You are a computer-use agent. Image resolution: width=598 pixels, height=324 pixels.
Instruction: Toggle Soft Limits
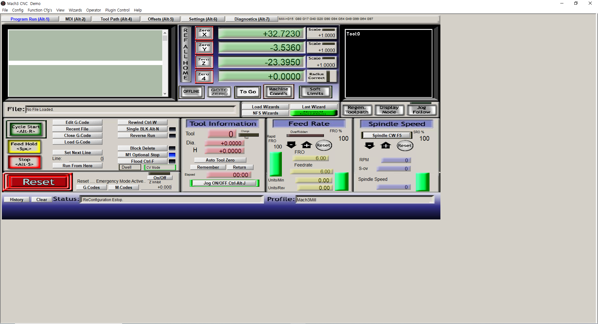315,91
